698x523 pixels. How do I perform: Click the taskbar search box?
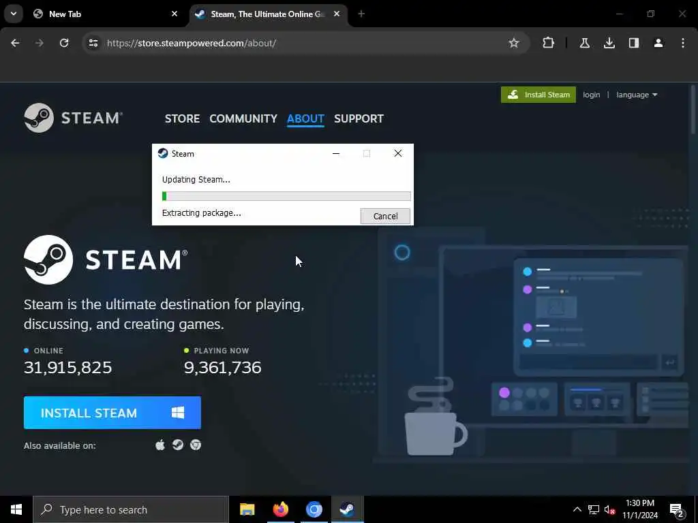click(x=130, y=509)
